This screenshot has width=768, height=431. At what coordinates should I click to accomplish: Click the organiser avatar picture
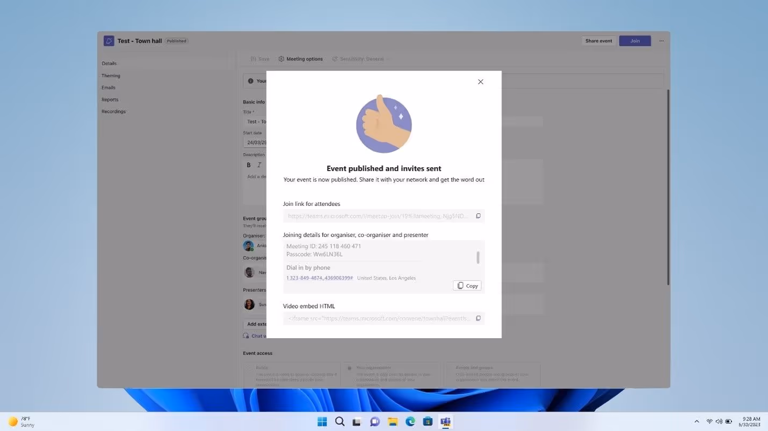(249, 246)
